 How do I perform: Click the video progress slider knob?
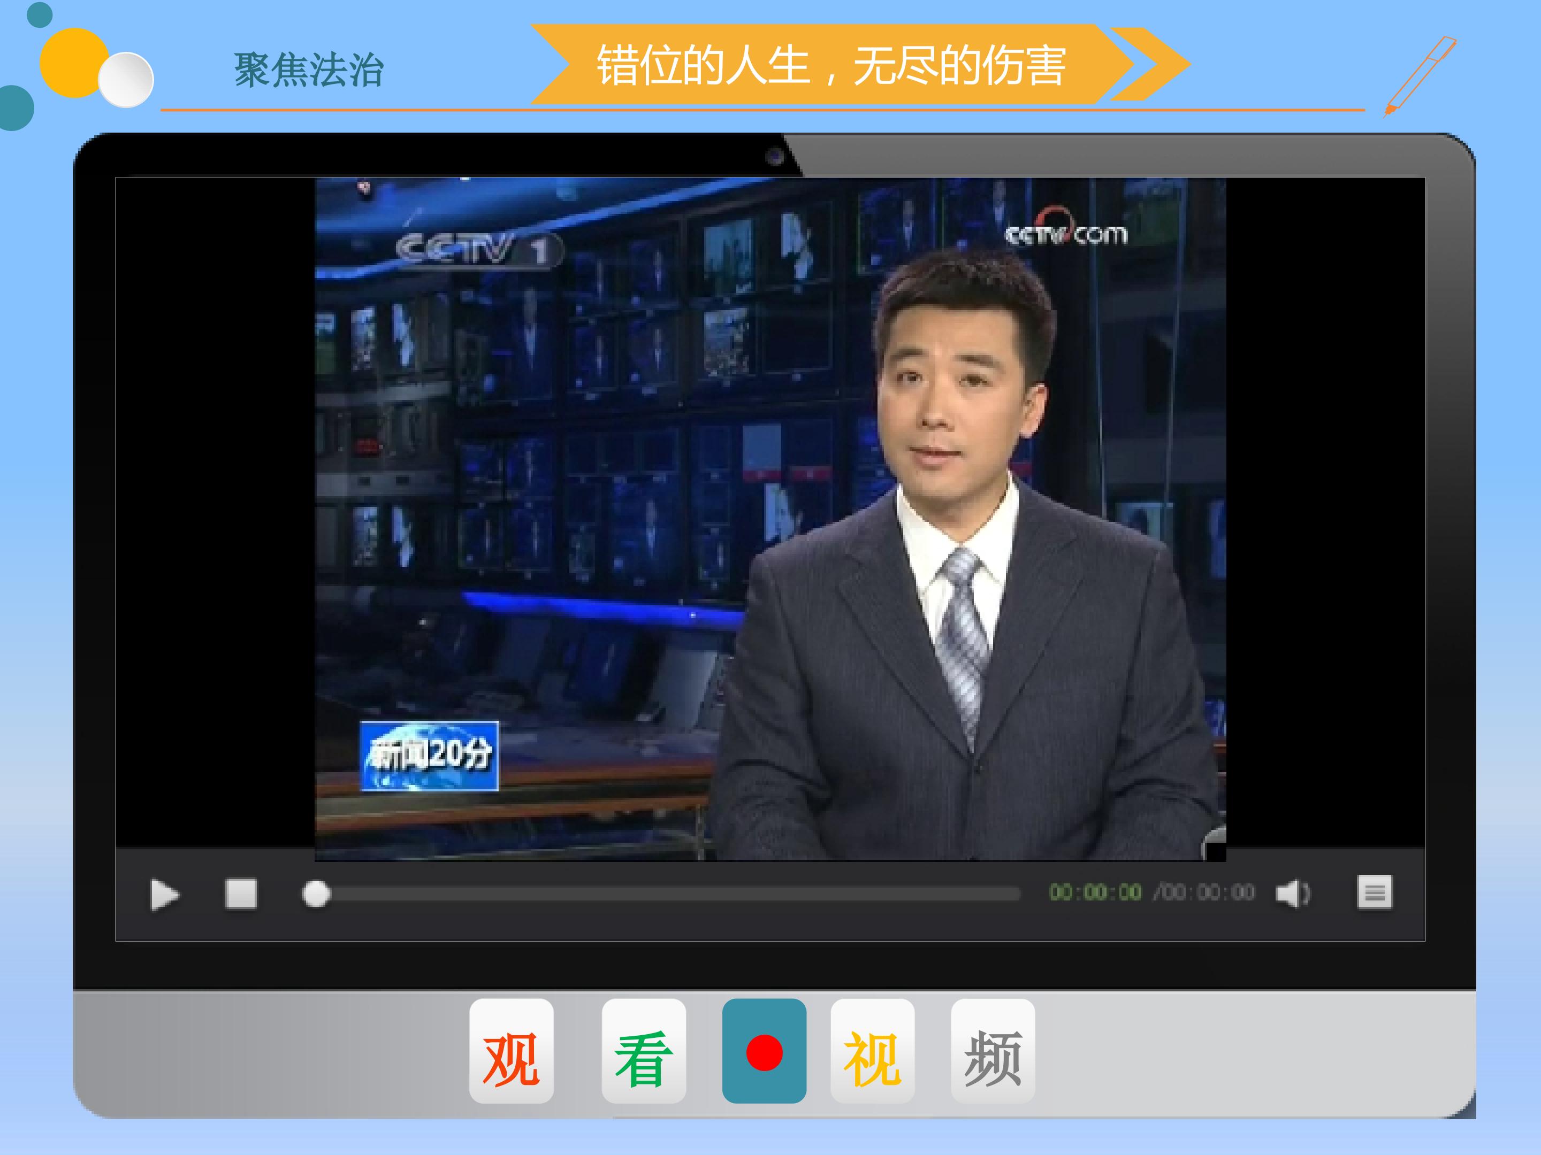click(x=316, y=894)
